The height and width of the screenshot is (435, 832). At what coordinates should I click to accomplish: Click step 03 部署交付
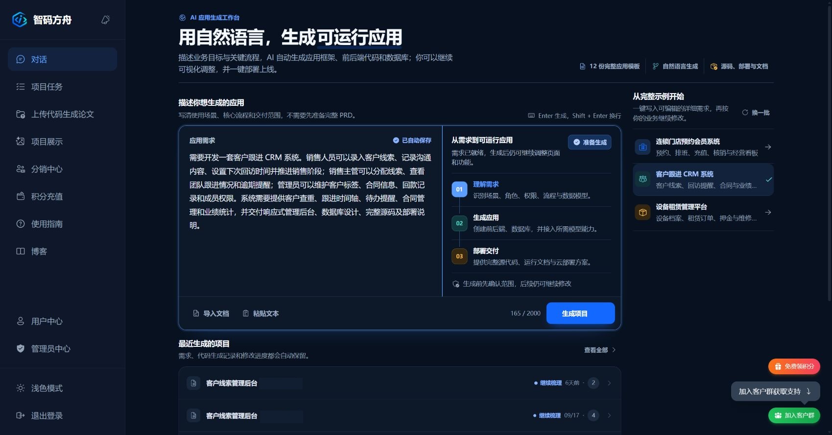coord(531,256)
